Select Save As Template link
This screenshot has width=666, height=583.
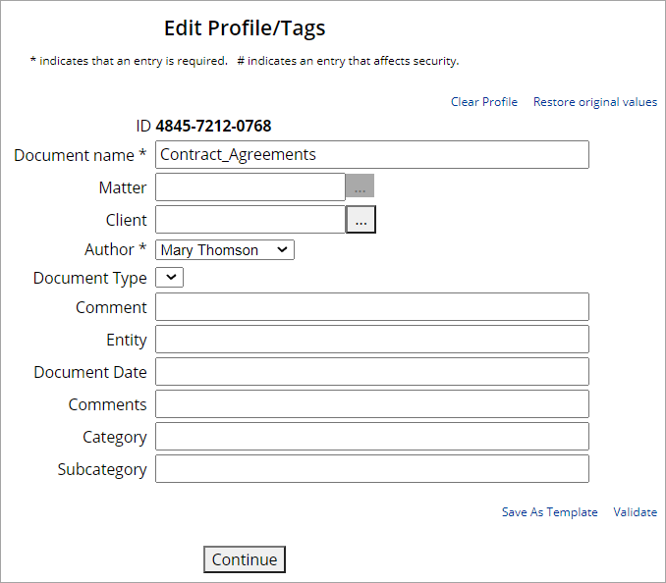click(549, 512)
